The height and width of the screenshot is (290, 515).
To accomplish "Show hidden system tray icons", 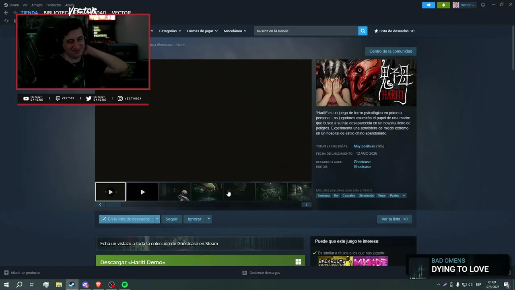I will [x=438, y=285].
